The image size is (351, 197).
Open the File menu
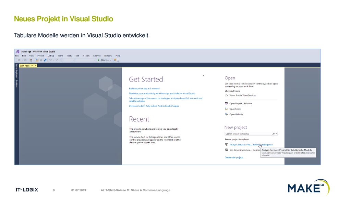point(17,56)
